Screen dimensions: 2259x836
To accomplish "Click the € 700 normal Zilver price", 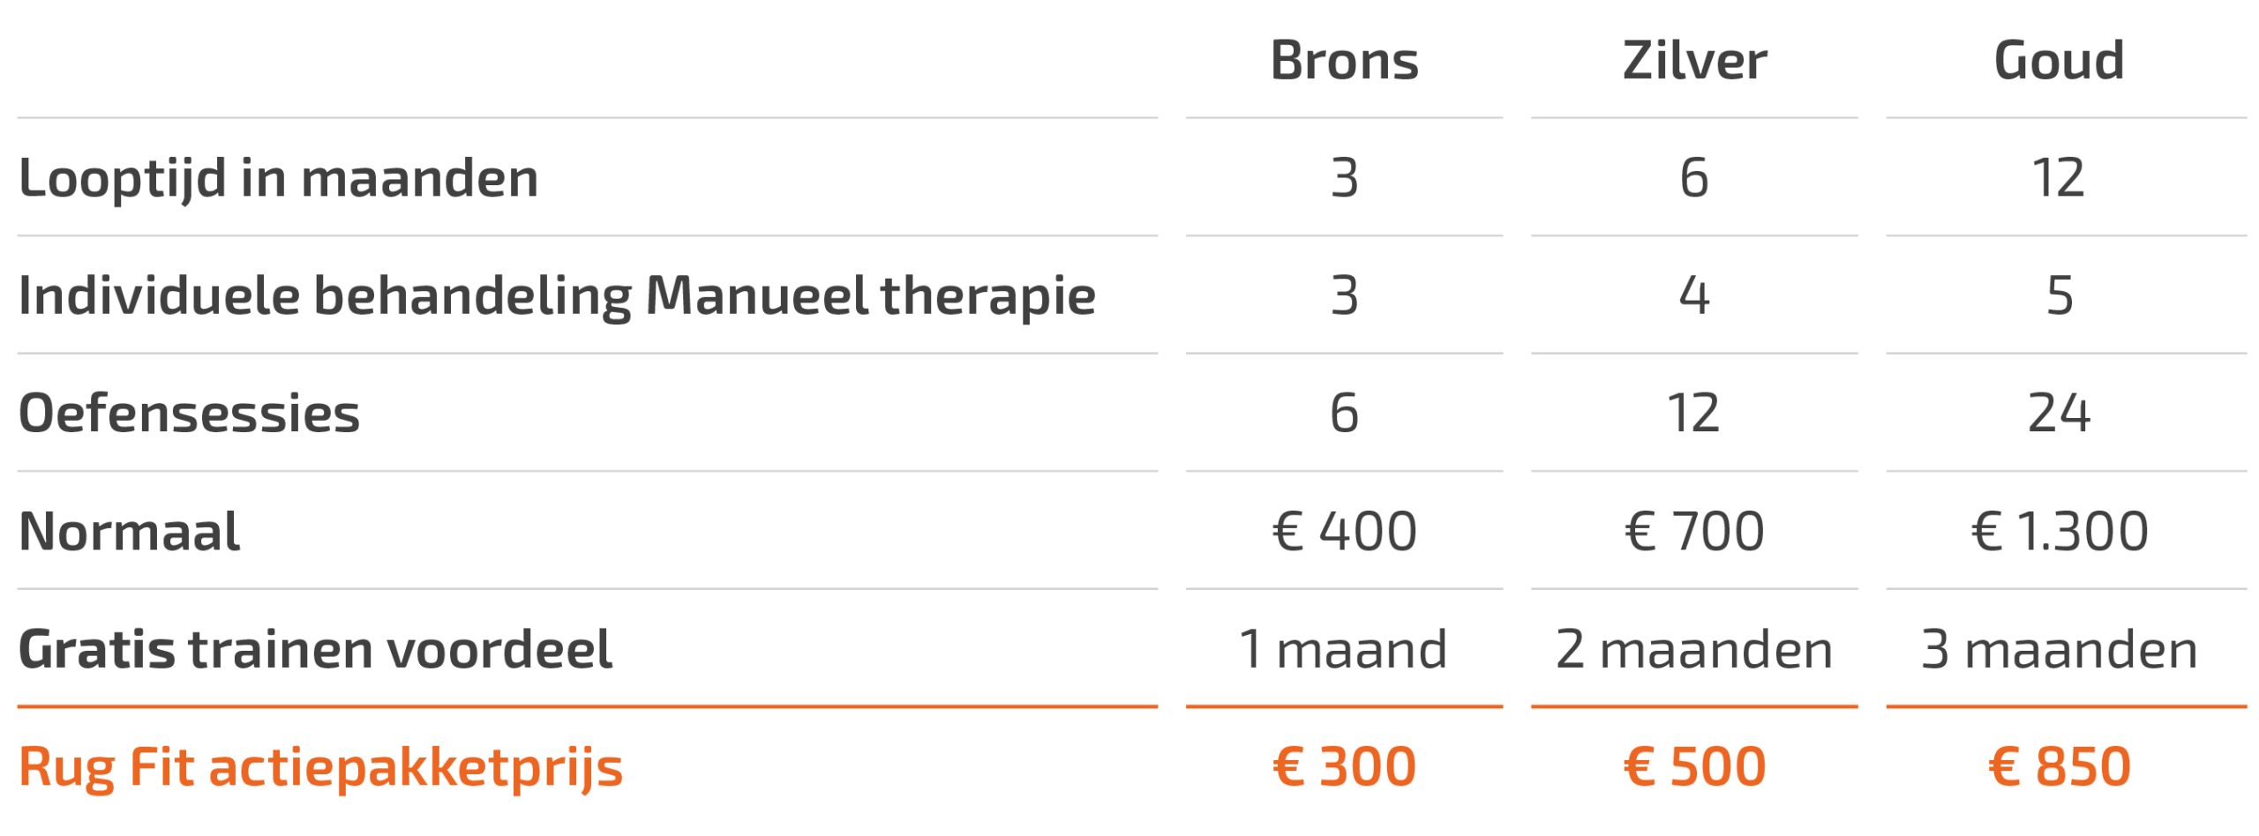I will click(x=1694, y=531).
